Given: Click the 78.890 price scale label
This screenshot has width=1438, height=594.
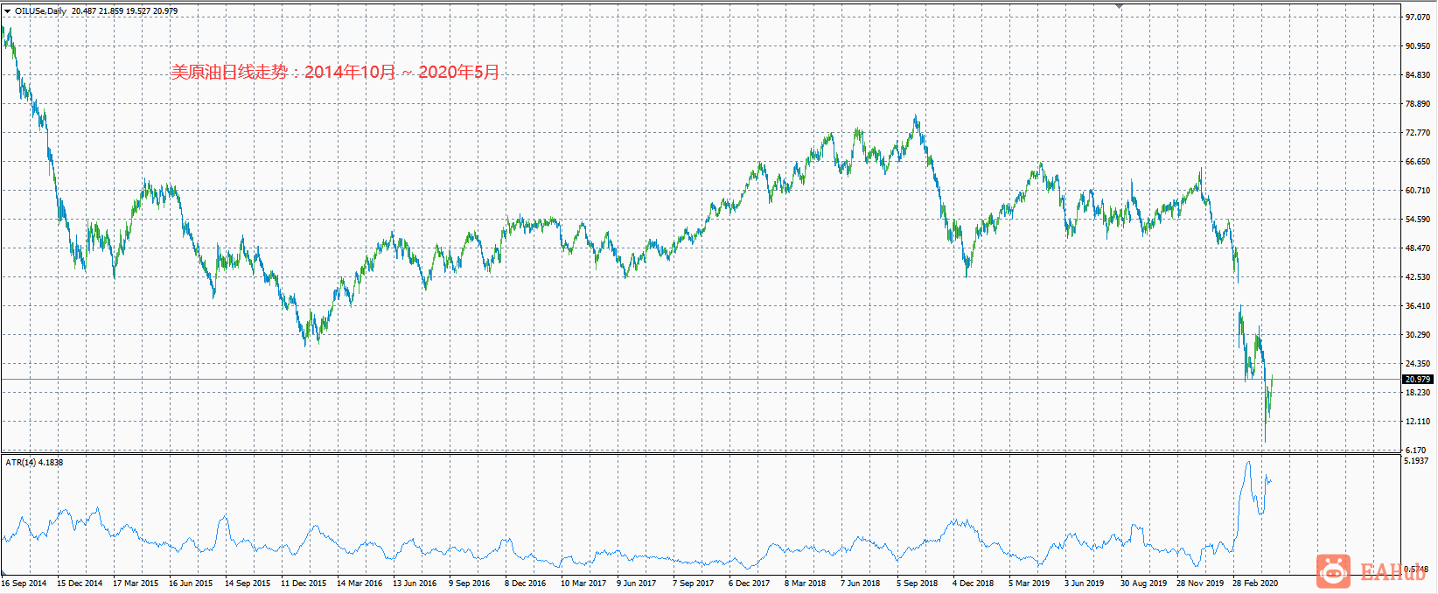Looking at the screenshot, I should [1417, 104].
